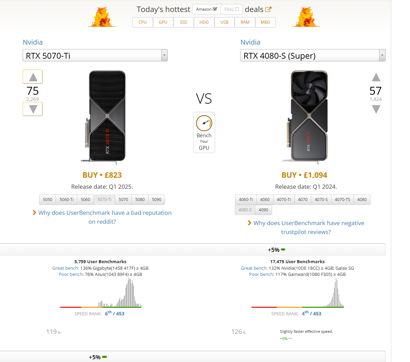The width and height of the screenshot is (410, 362).
Task: Click the 6th / 453 speed rank
Action: (x=115, y=313)
